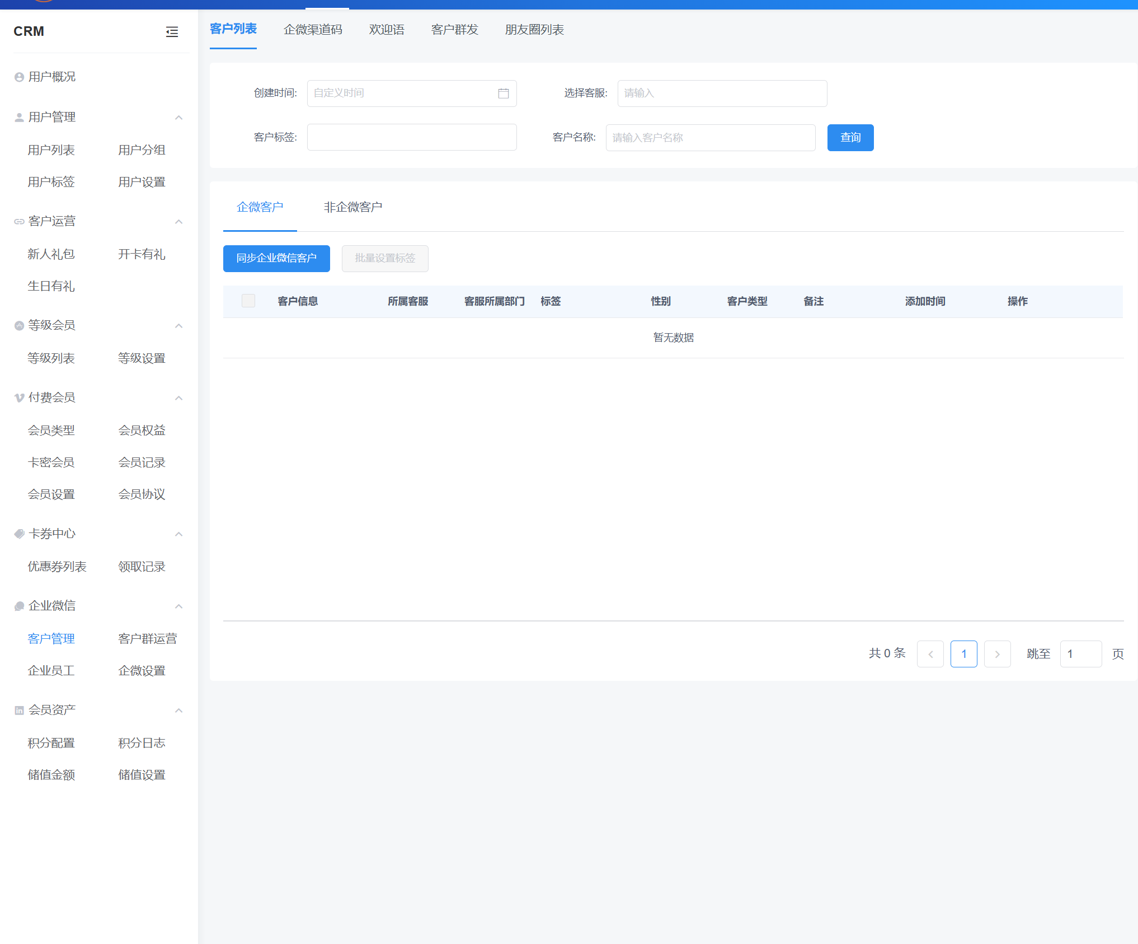Click the 客户运营 link icon

click(19, 222)
